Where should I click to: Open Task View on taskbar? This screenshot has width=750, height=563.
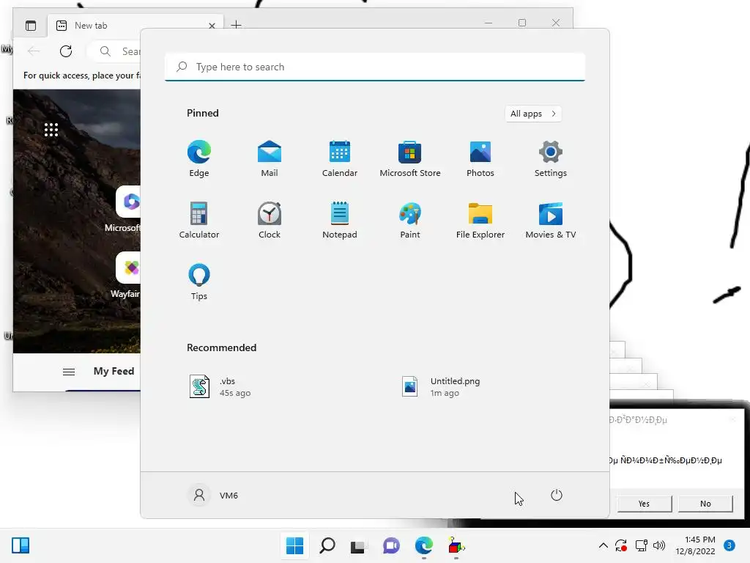point(359,545)
